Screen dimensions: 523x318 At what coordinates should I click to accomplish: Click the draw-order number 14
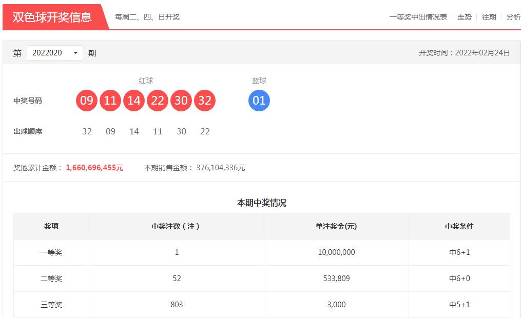click(134, 131)
